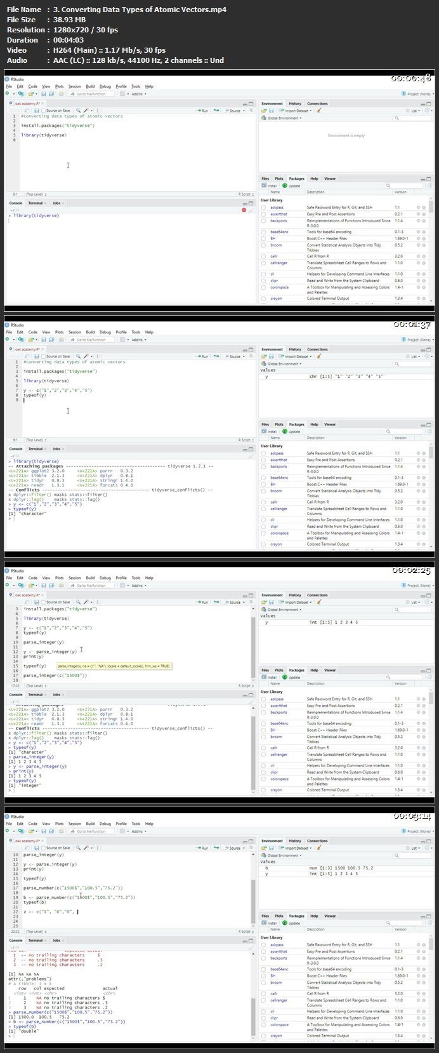The width and height of the screenshot is (439, 1053).
Task: Open the Addins dropdown in 00:00:48 toolbar
Action: (138, 93)
